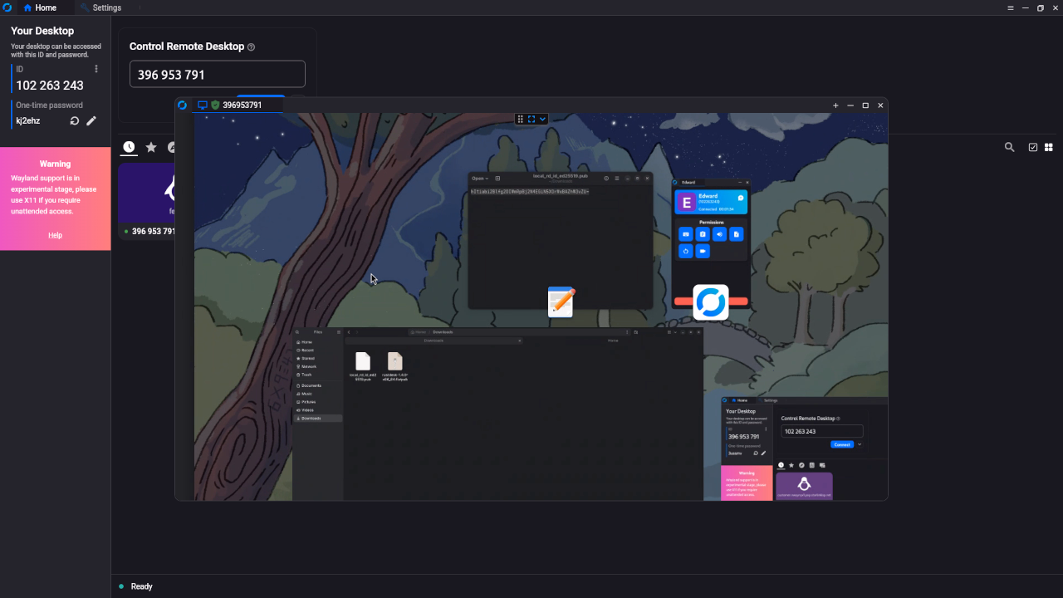The height and width of the screenshot is (598, 1063).
Task: Toggle clipboard permission in remote panel
Action: (703, 234)
